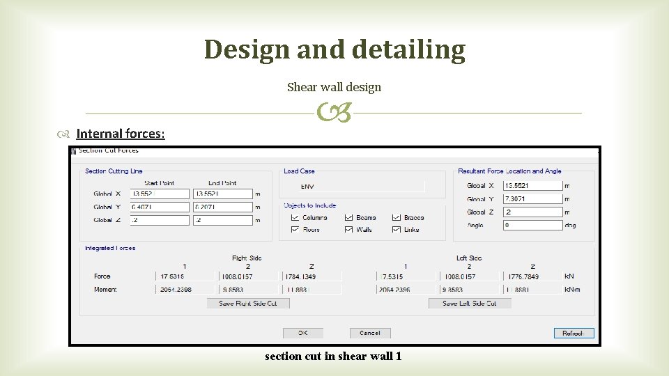The height and width of the screenshot is (376, 669).
Task: Click Right Side Moment 1 value 2064.2396
Action: (185, 290)
